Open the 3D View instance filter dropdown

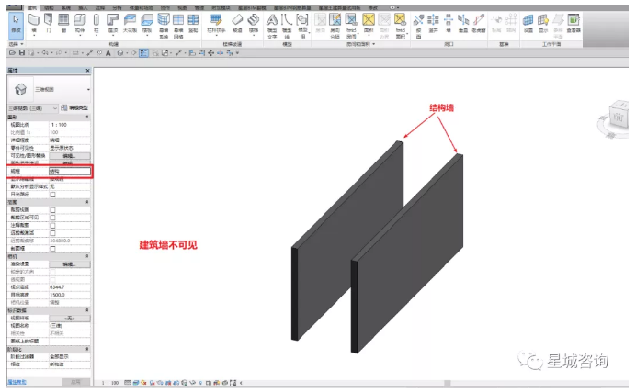(x=33, y=108)
